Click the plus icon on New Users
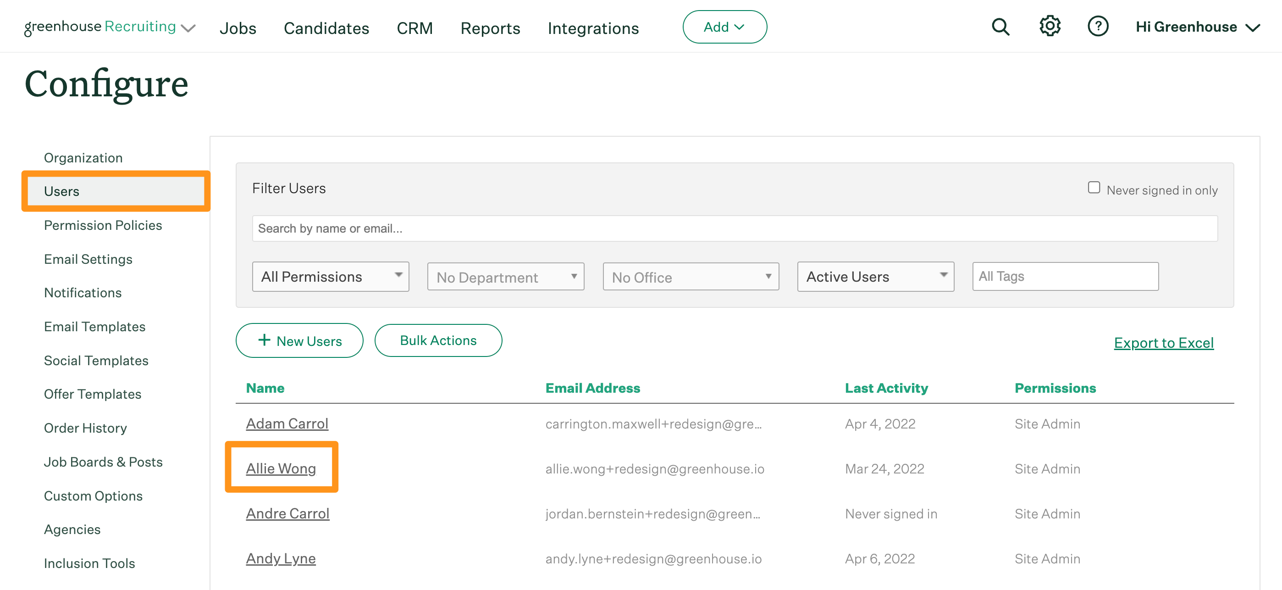 (x=264, y=340)
